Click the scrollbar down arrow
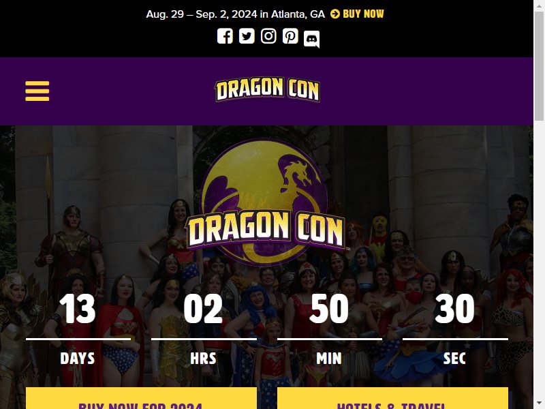This screenshot has width=545, height=409. pos(539,404)
